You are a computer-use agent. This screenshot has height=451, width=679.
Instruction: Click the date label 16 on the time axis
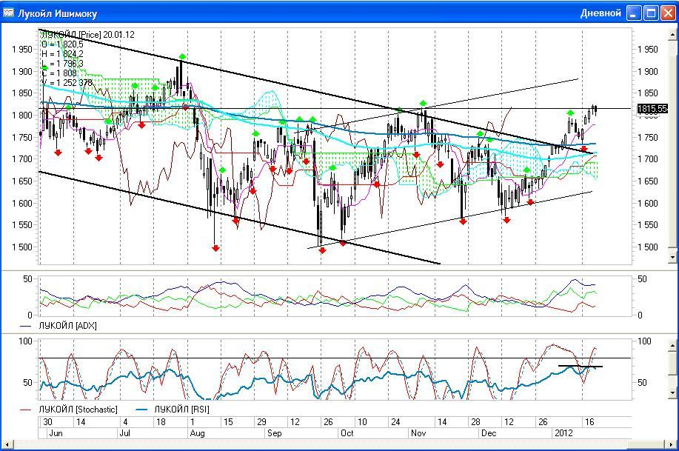[x=589, y=422]
